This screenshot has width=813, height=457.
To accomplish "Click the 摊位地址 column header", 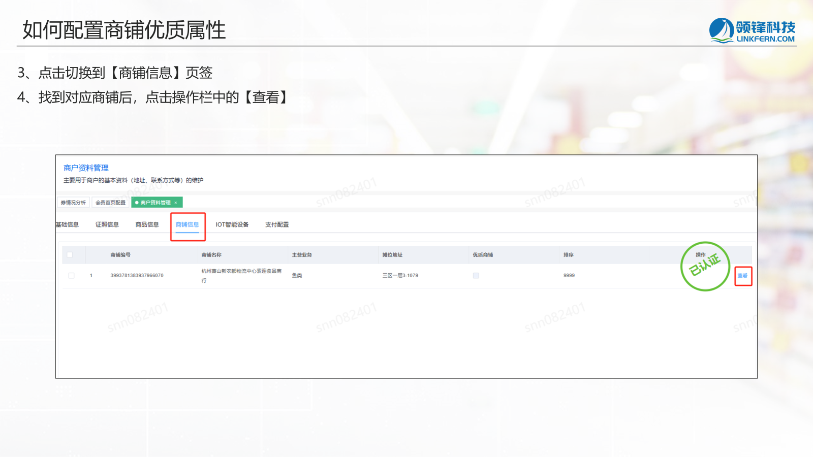I will 392,255.
